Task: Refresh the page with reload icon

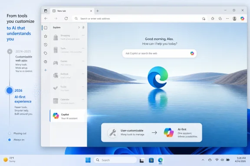Action: pyautogui.click(x=66, y=19)
